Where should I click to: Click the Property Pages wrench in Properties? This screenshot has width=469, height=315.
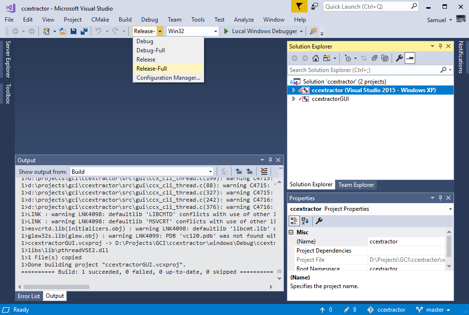click(x=319, y=221)
